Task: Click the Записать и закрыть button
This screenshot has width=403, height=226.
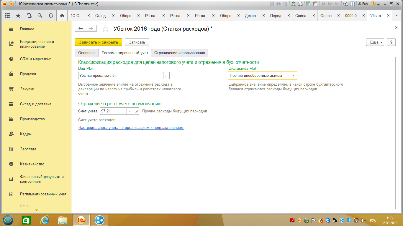Action: [x=99, y=42]
